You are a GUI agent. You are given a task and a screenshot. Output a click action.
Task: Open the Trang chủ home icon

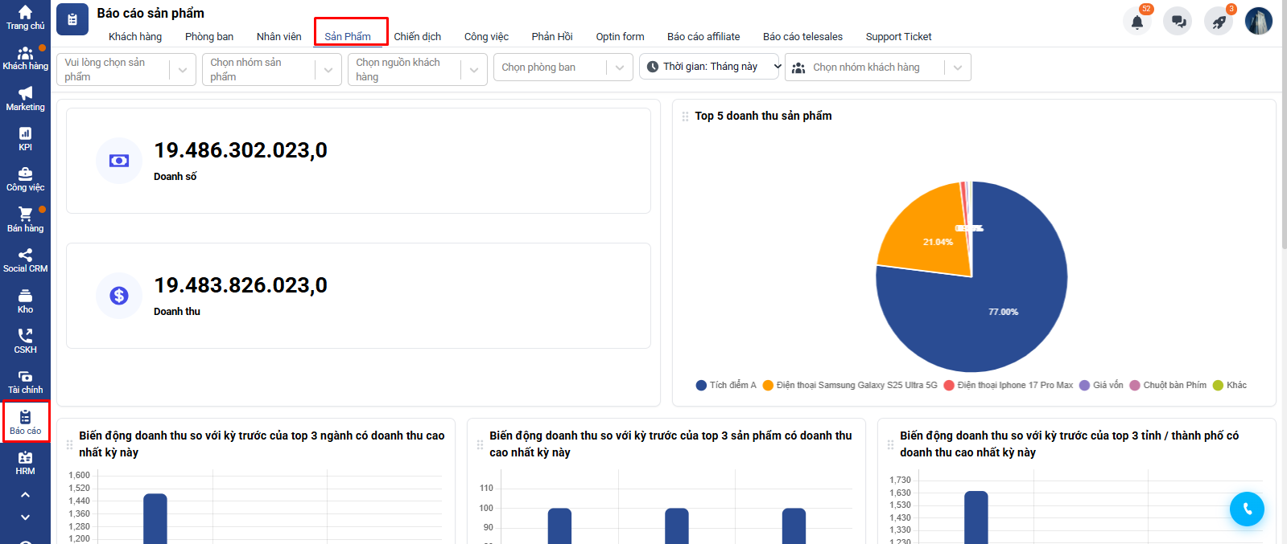pos(25,17)
